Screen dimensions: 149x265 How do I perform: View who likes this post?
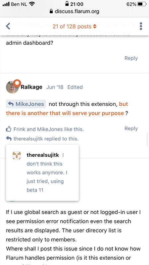[49, 129]
